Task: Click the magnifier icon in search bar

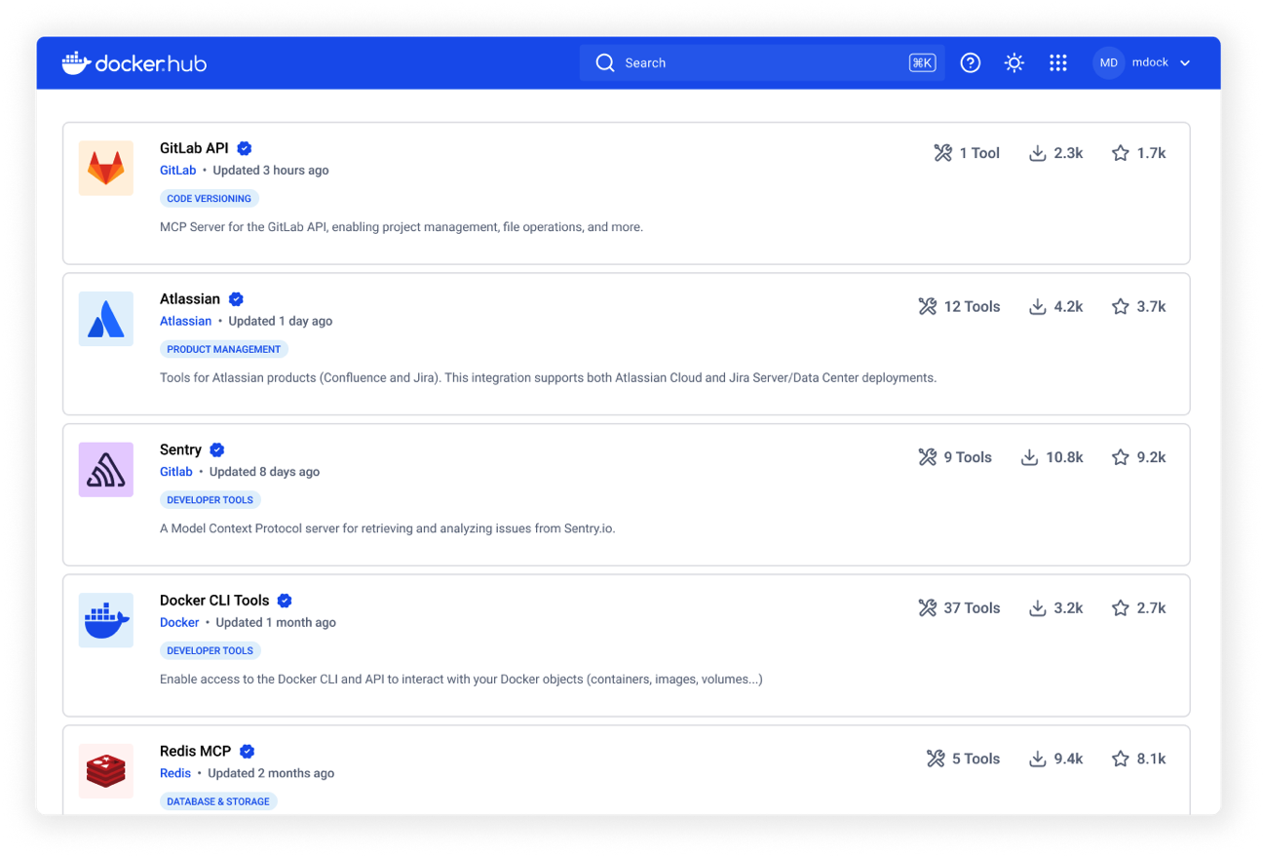Action: pyautogui.click(x=605, y=62)
